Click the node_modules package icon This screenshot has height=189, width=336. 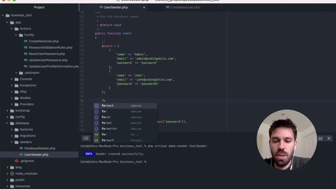pos(12,174)
